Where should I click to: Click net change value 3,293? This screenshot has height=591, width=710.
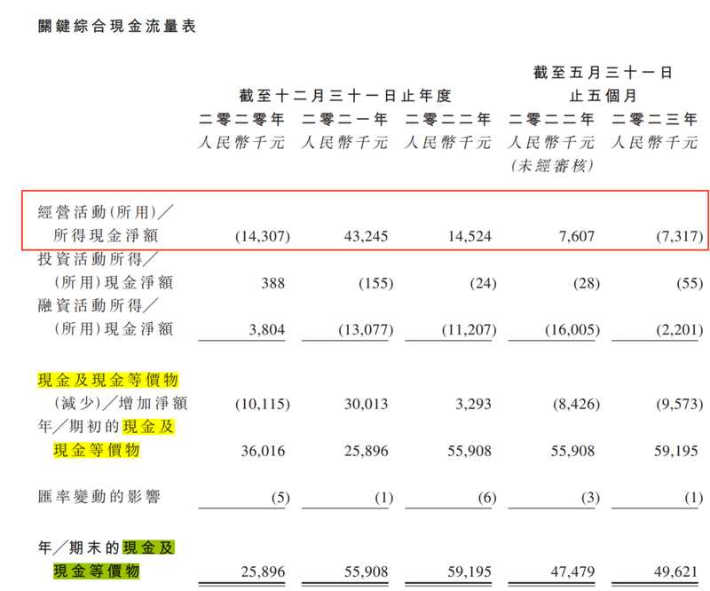[x=473, y=404]
